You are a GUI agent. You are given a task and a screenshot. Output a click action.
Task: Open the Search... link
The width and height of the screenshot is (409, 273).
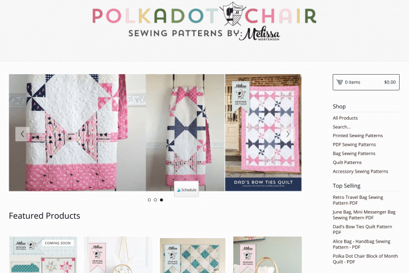[341, 127]
